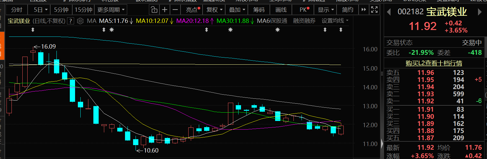Click the MA5:11.76 value
Viewport: 487px width, 159px height.
pos(114,21)
